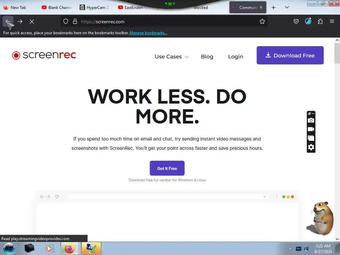Open the Pocket save icon

coord(296,22)
